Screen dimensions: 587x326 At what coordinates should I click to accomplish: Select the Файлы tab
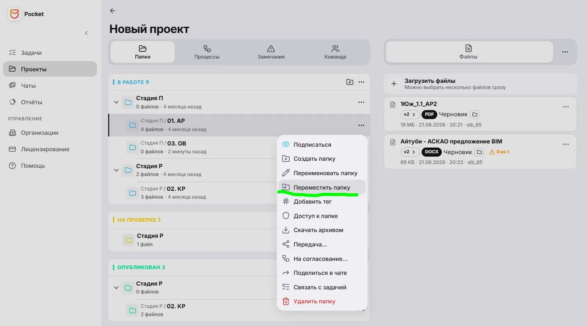pyautogui.click(x=469, y=52)
